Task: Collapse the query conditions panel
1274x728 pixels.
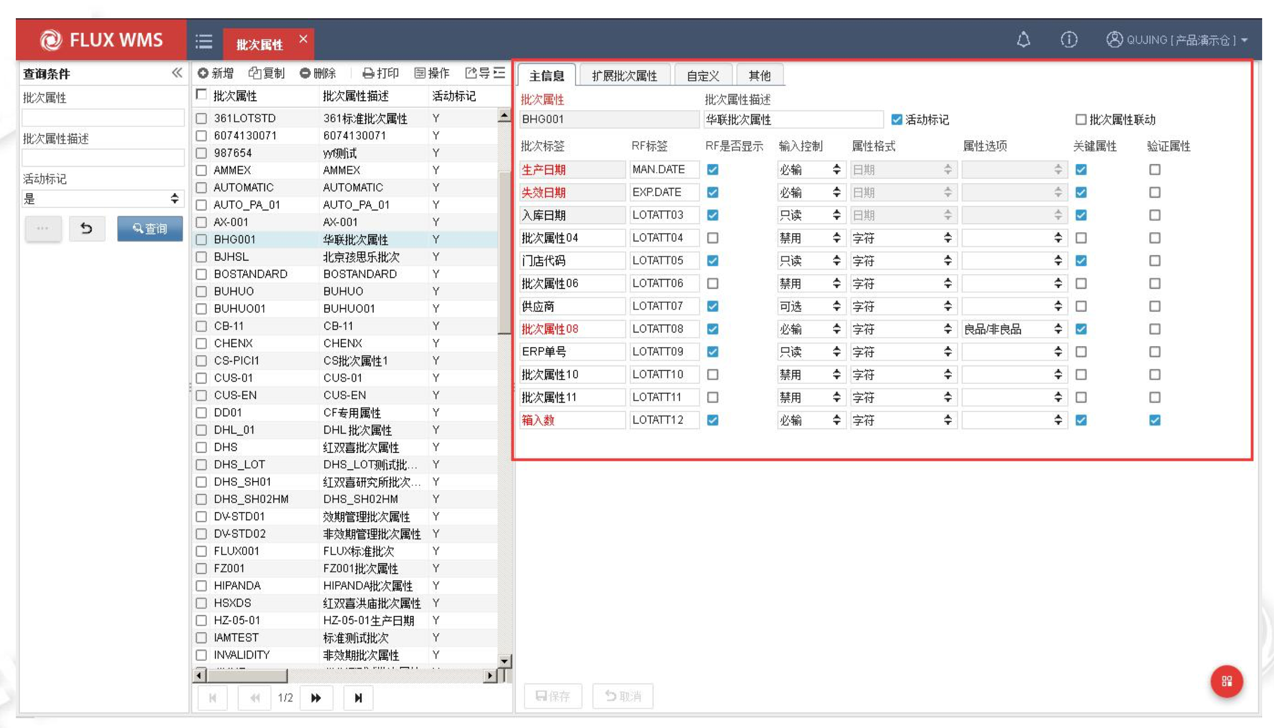Action: coord(176,73)
